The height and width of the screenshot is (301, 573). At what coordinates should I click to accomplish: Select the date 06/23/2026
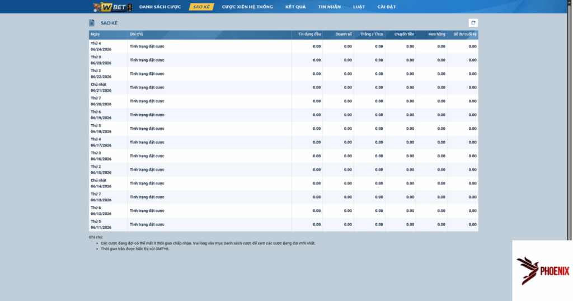pos(101,63)
